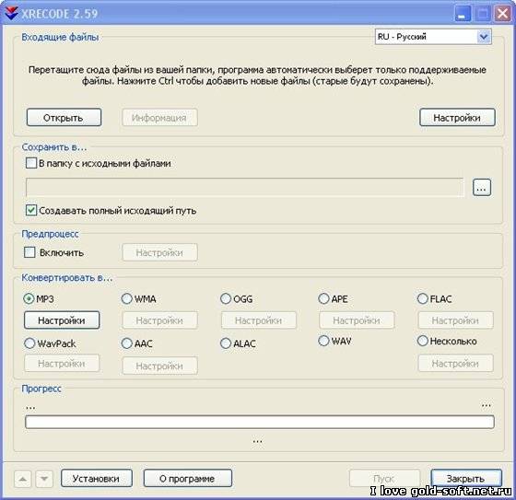The height and width of the screenshot is (500, 516).
Task: Minimize the XRECODE window
Action: click(x=463, y=14)
